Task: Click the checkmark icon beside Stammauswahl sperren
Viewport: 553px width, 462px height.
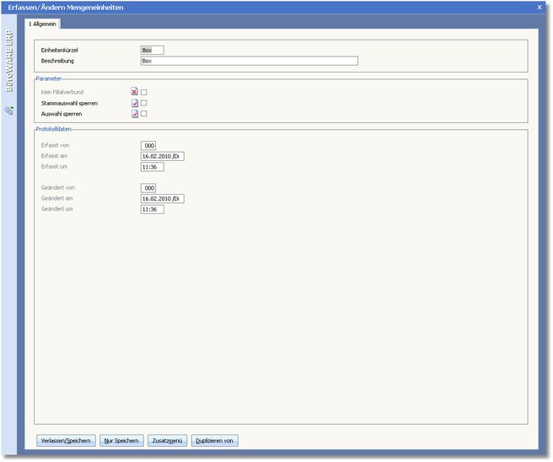Action: click(135, 103)
